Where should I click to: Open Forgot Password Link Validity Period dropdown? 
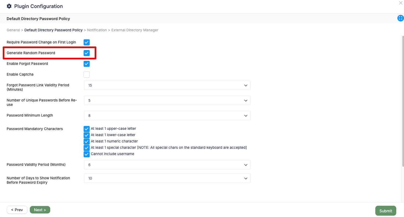click(x=167, y=85)
